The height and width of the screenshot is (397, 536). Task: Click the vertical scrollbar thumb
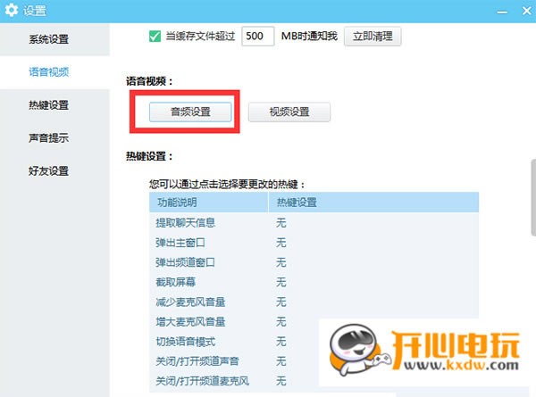tap(533, 197)
